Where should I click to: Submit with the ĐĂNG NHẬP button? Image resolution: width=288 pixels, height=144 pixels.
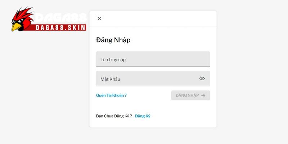[x=190, y=95]
